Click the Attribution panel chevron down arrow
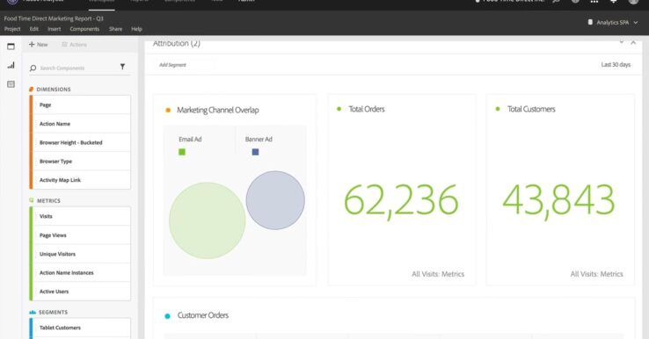The height and width of the screenshot is (339, 649). click(621, 42)
